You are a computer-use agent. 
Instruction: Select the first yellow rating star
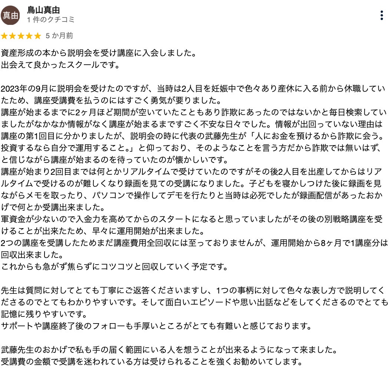[x=4, y=36]
